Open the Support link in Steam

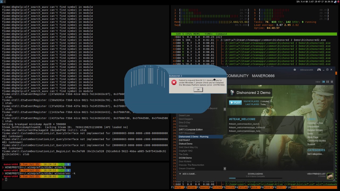click(311, 144)
